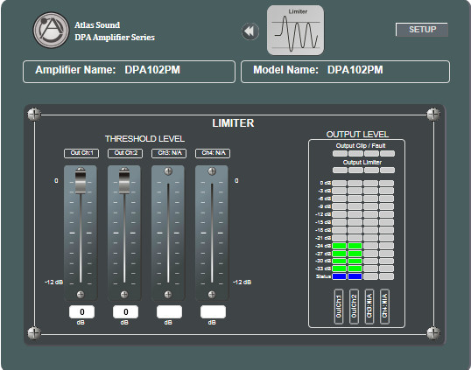The image size is (471, 370).
Task: Click the Atlas Sound logo icon
Action: (51, 30)
